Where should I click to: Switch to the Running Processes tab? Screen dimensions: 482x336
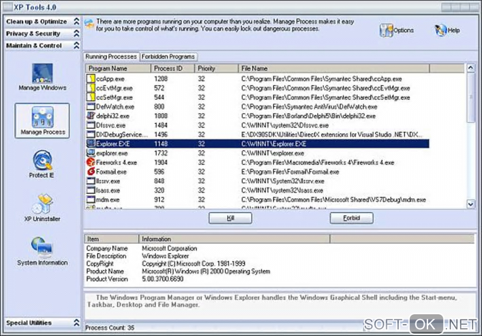pos(111,57)
